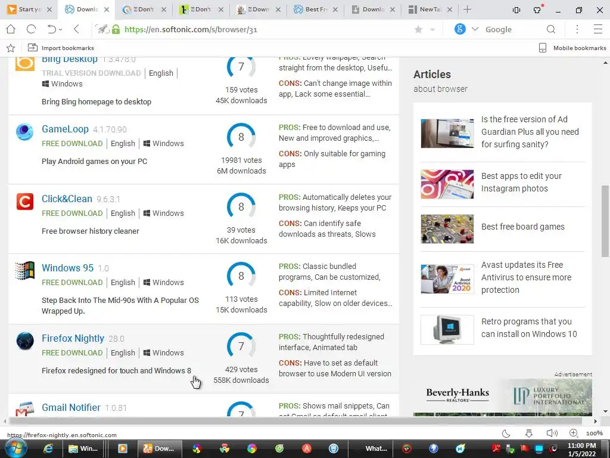Enable night mode moon icon in status bar
Screen dimensions: 610x458
(506, 434)
